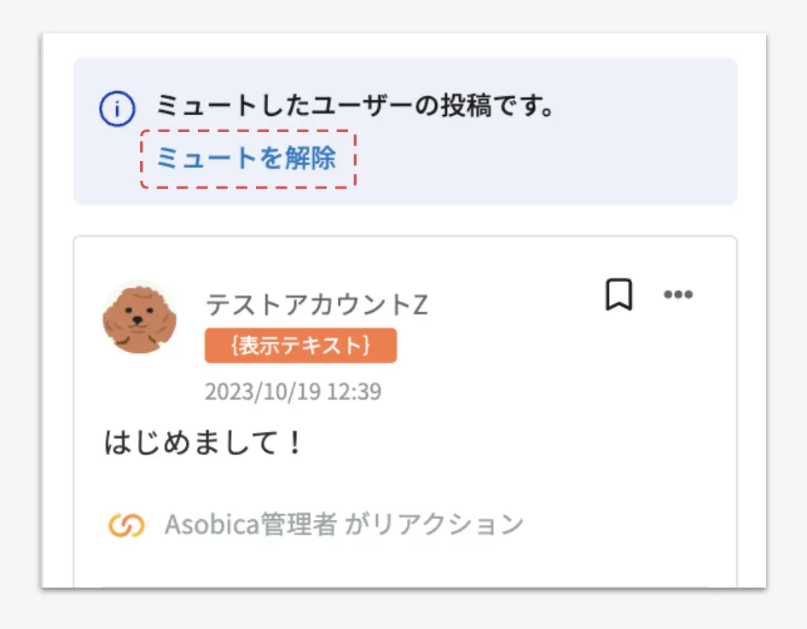Viewport: 807px width, 629px height.
Task: Click the がリアクション text
Action: (434, 525)
